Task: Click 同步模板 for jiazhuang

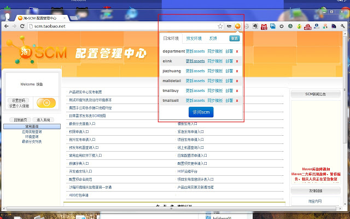Action: point(215,71)
